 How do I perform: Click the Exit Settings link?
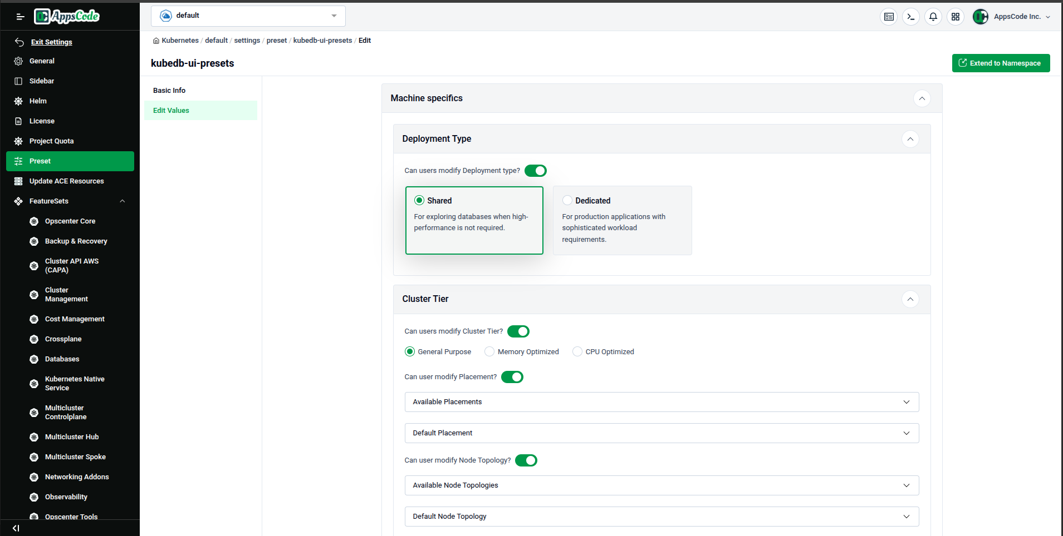tap(52, 42)
